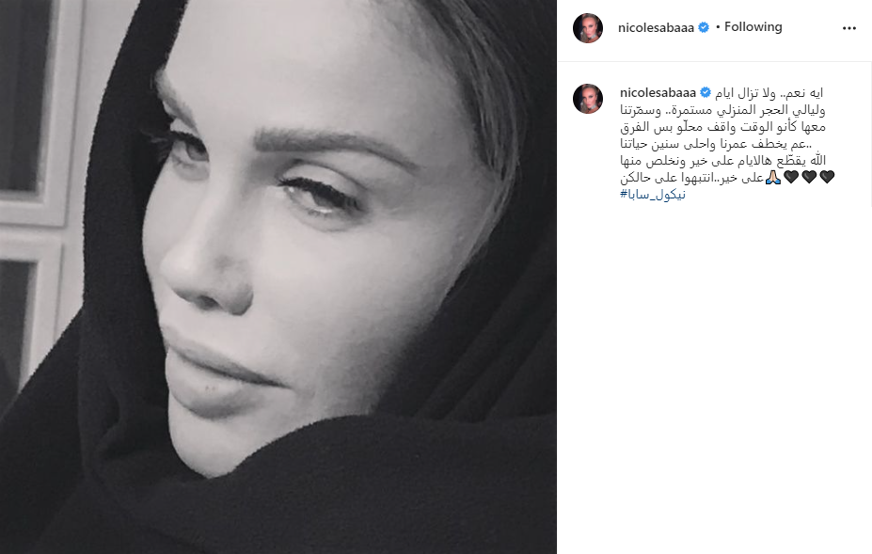Open the more options three-dot menu
This screenshot has width=872, height=554.
pyautogui.click(x=848, y=28)
